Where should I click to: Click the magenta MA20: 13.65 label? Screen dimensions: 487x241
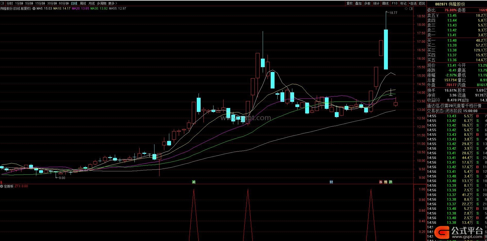tap(80, 8)
